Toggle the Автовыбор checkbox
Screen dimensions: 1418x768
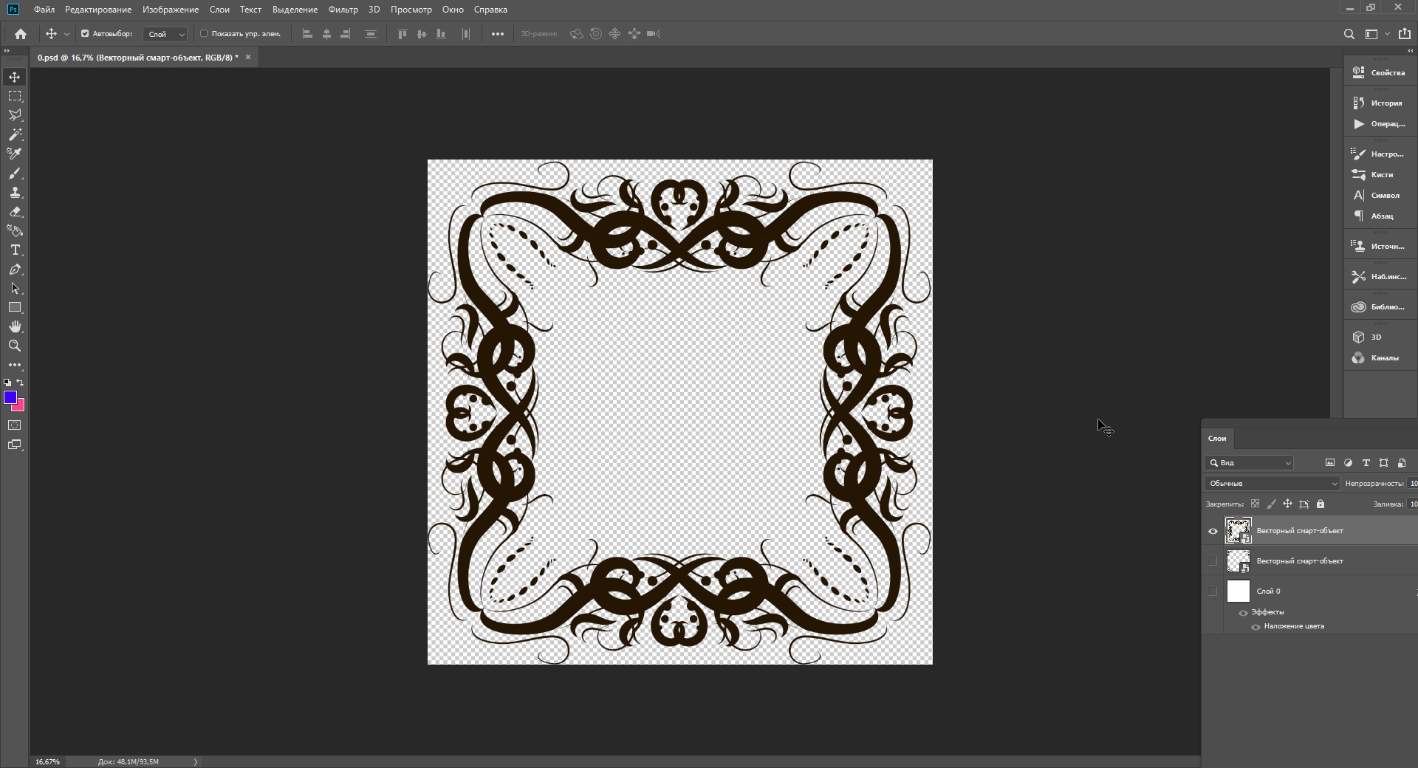(x=85, y=34)
